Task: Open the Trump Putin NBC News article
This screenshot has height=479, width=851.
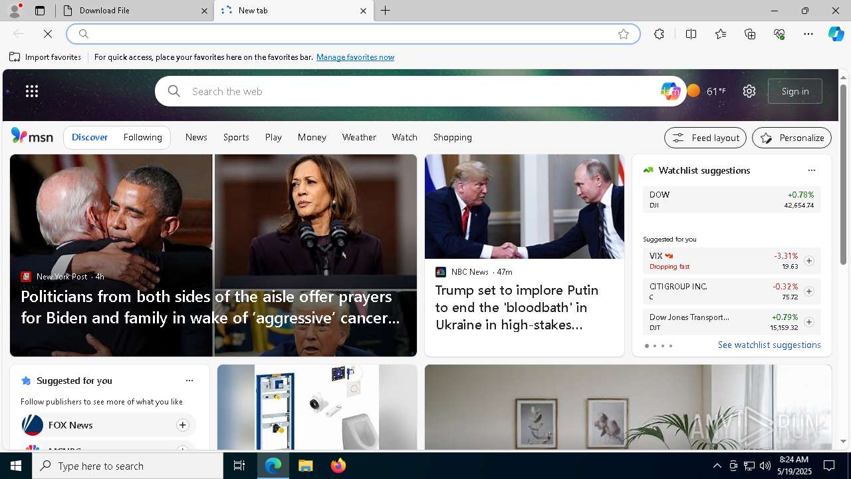Action: click(519, 307)
